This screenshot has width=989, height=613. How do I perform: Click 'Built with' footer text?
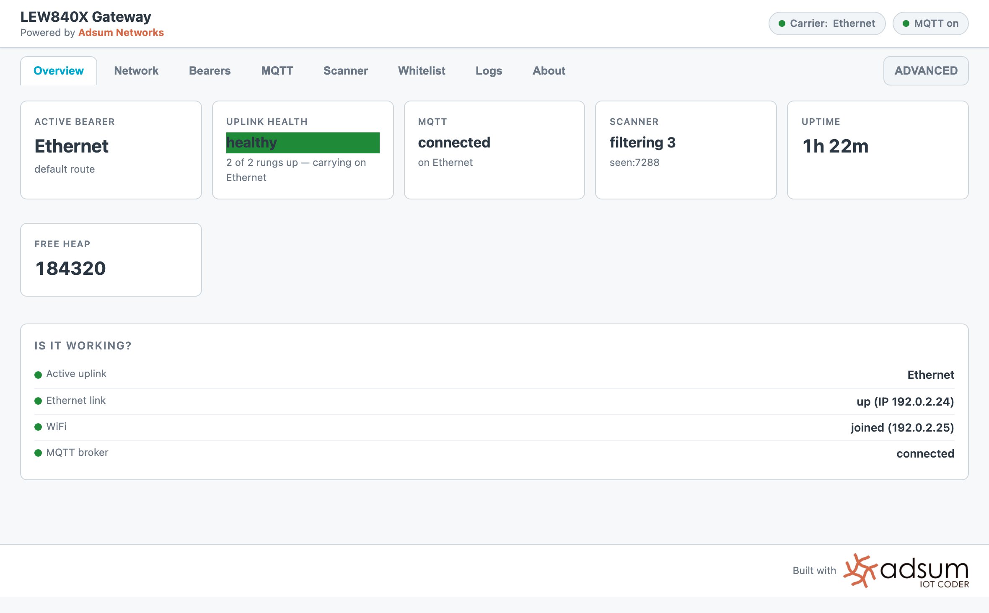(814, 571)
